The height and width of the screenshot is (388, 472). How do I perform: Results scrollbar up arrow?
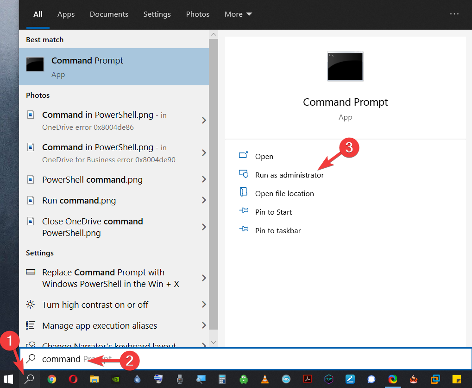click(x=214, y=34)
